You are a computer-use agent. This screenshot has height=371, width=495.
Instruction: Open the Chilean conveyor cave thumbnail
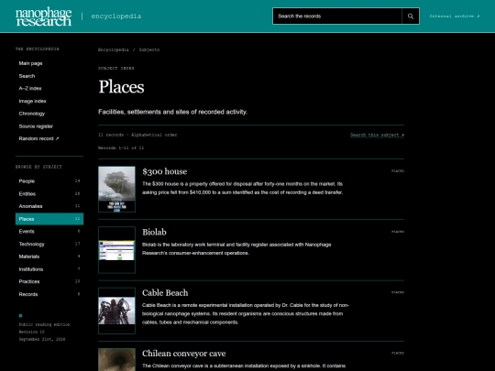(116, 360)
